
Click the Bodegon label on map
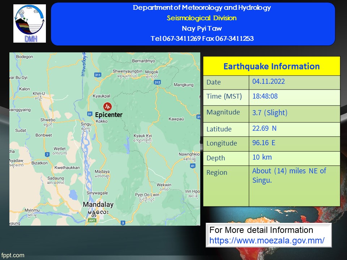pos(24,57)
